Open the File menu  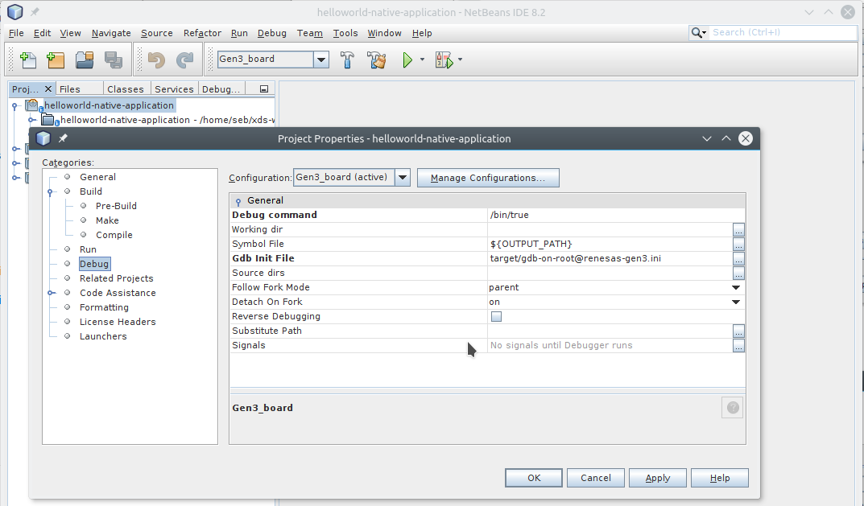[16, 33]
